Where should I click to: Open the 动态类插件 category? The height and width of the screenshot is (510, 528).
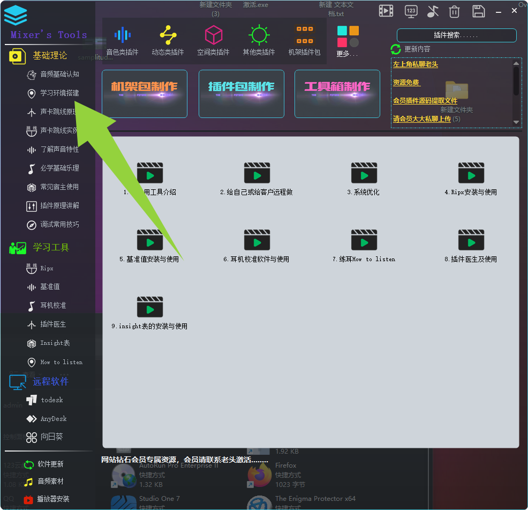[168, 41]
